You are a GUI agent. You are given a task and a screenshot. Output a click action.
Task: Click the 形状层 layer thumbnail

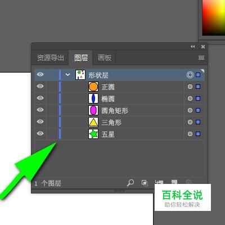(x=80, y=75)
